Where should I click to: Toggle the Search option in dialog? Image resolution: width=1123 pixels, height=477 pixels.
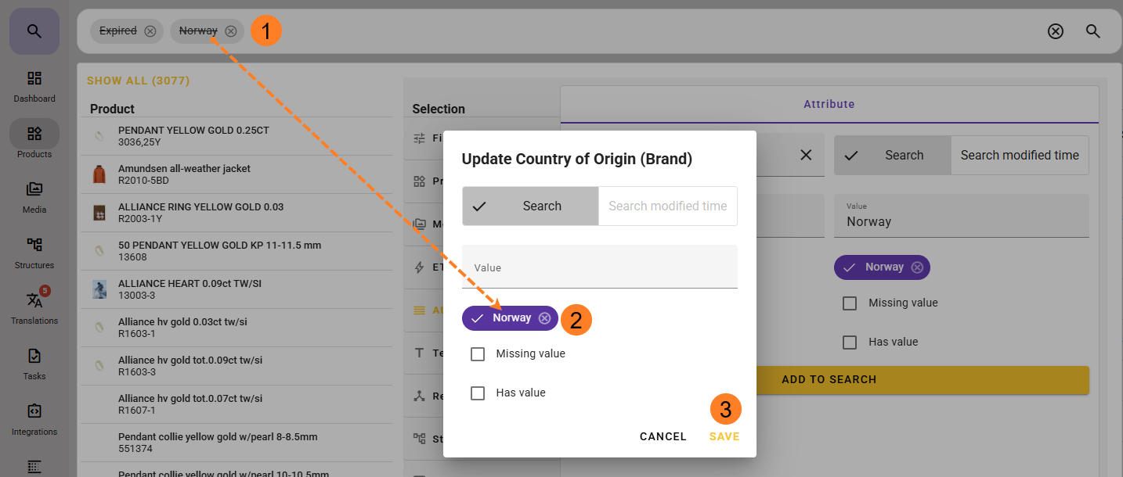pyautogui.click(x=531, y=206)
